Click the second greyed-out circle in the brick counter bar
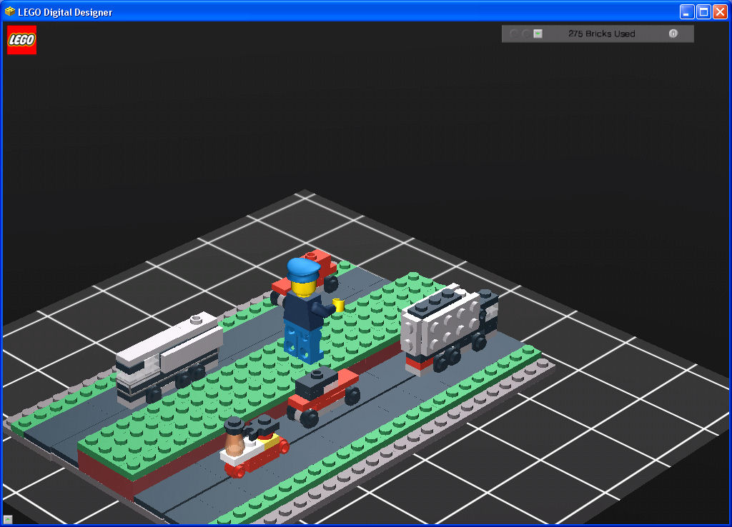 click(x=526, y=34)
